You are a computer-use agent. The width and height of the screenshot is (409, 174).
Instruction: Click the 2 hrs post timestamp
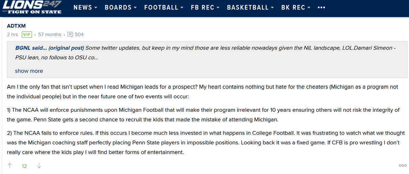[x=13, y=34]
